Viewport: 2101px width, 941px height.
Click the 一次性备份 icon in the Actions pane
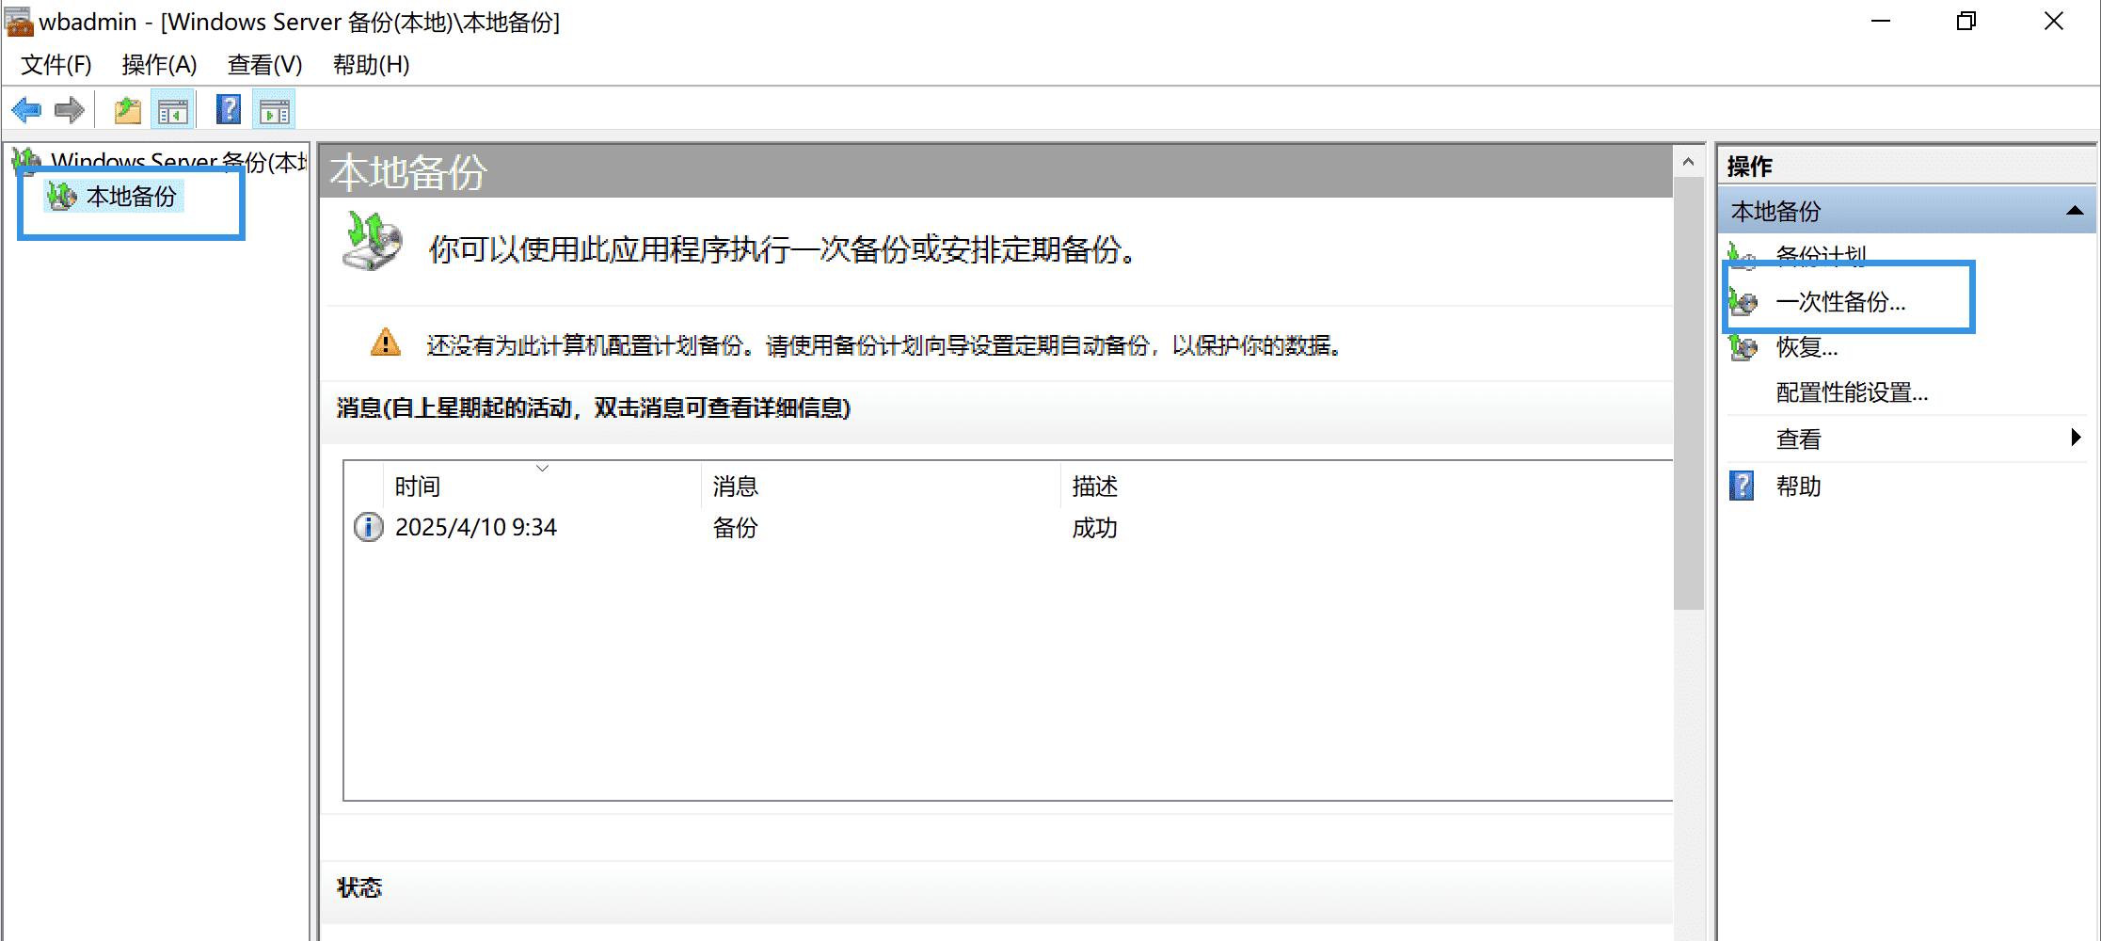1743,301
